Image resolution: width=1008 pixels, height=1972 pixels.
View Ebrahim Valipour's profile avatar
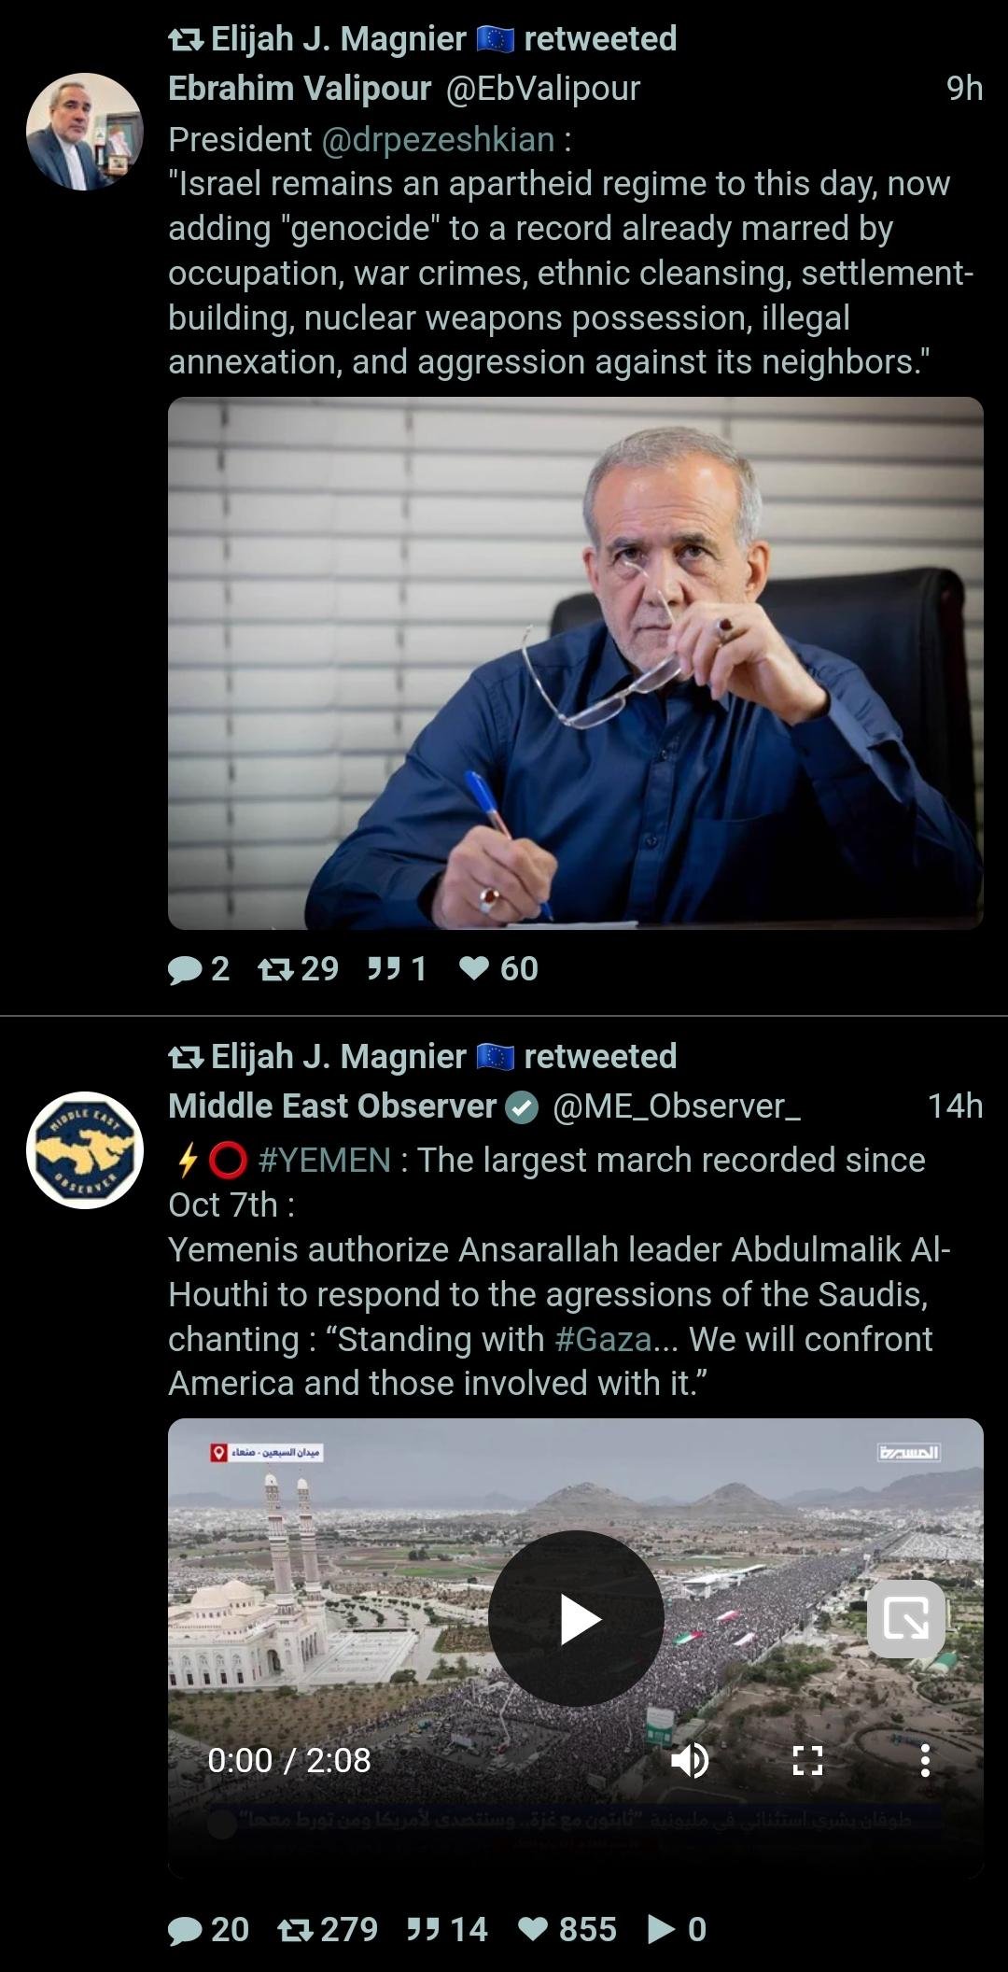coord(85,132)
